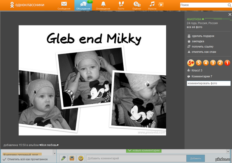Open the Музыка (Music) section
The height and width of the screenshot is (163, 232).
coord(152,5)
